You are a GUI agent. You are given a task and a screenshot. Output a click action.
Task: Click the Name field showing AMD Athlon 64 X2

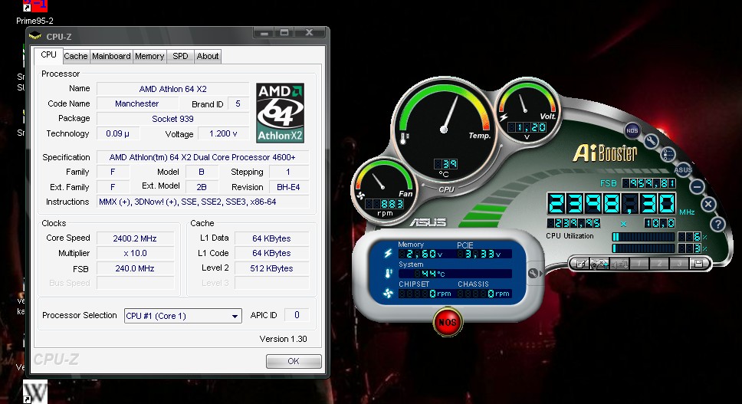(x=172, y=89)
